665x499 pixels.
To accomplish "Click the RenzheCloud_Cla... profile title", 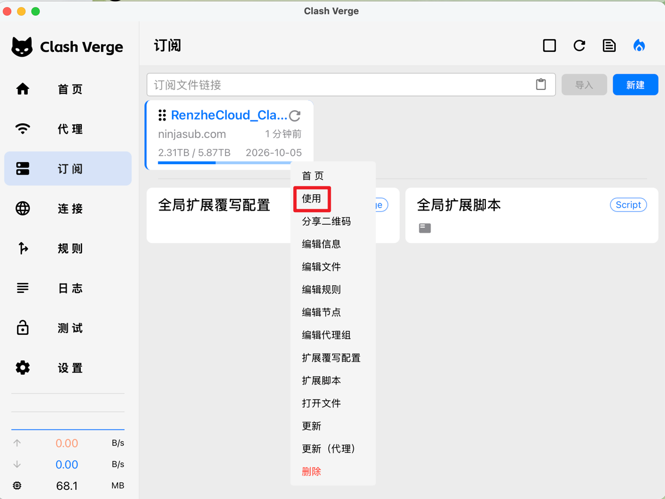I will point(229,115).
